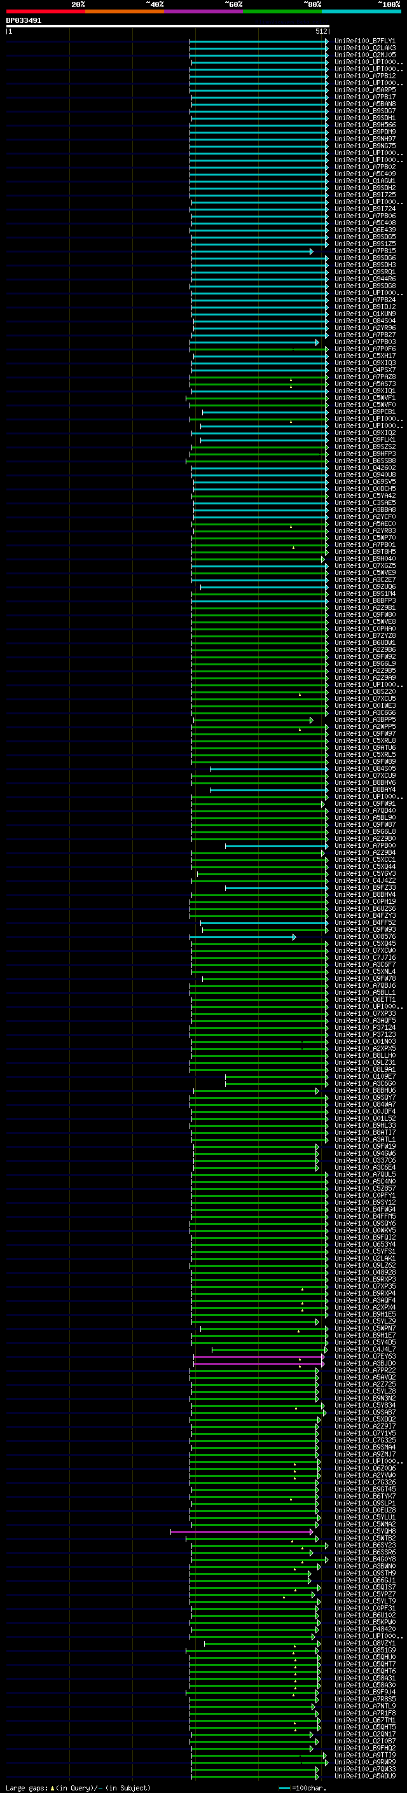Image resolution: width=407 pixels, height=1793 pixels.
Task: Select hit label UniRef100_C7J716
Action: coord(364,958)
